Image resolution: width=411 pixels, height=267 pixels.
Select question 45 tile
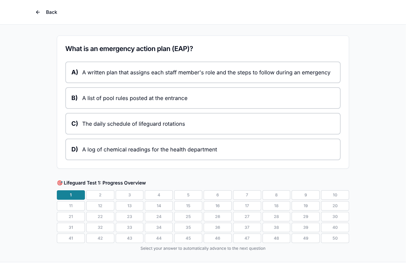point(188,238)
